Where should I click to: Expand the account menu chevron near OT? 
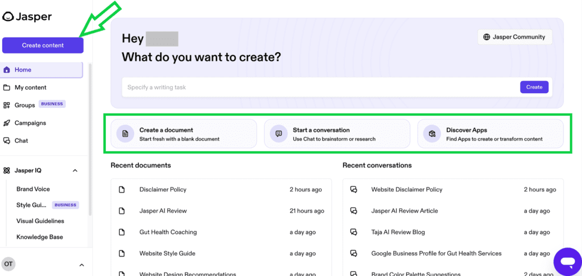coord(82,265)
